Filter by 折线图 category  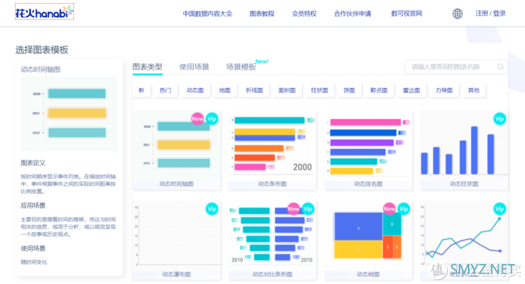tap(255, 90)
